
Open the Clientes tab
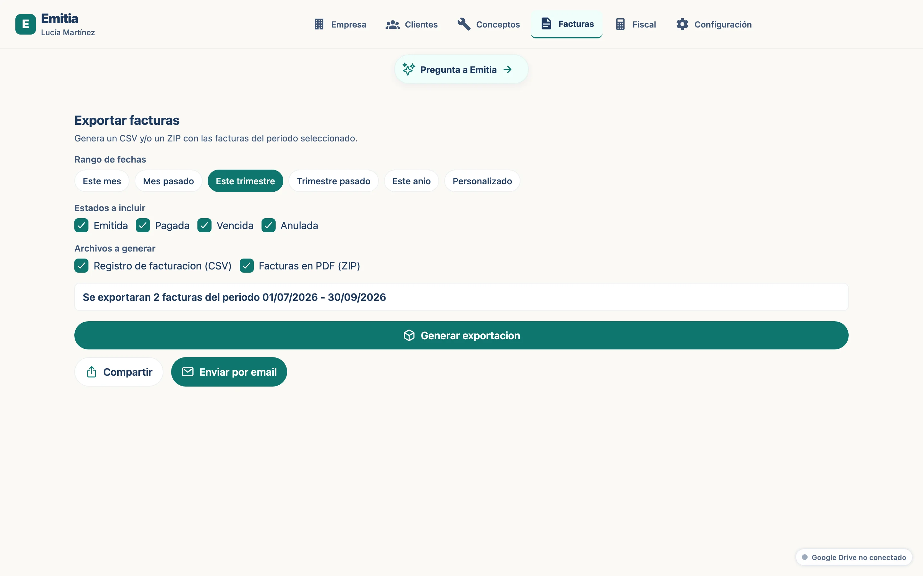412,24
